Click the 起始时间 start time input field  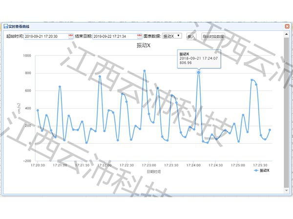[45, 36]
